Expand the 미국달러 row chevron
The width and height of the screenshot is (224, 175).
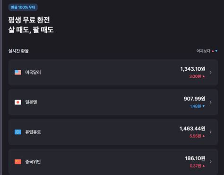[211, 73]
